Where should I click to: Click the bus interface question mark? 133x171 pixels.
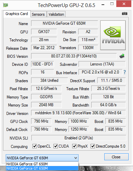tap(125, 72)
